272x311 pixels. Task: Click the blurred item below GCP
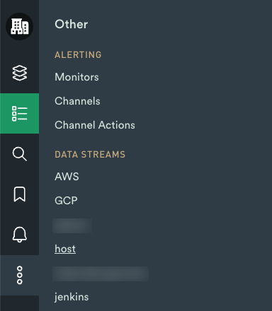[72, 225]
